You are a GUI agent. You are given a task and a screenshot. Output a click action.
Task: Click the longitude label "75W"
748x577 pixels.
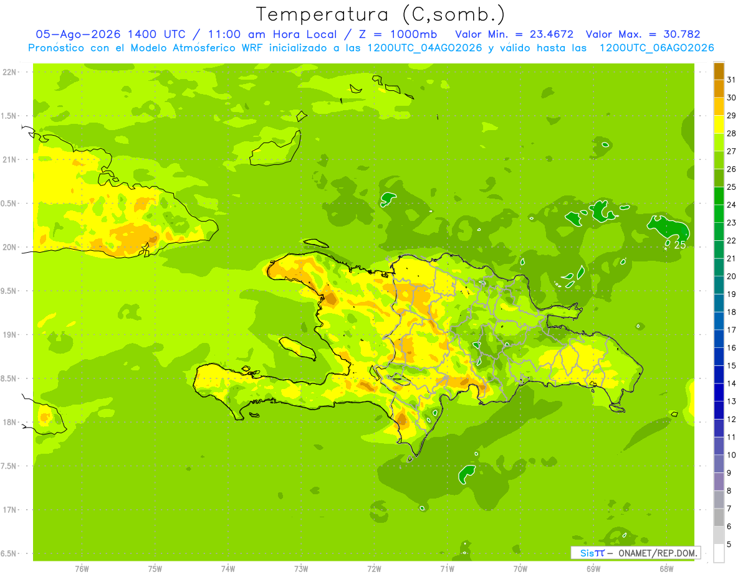(155, 568)
